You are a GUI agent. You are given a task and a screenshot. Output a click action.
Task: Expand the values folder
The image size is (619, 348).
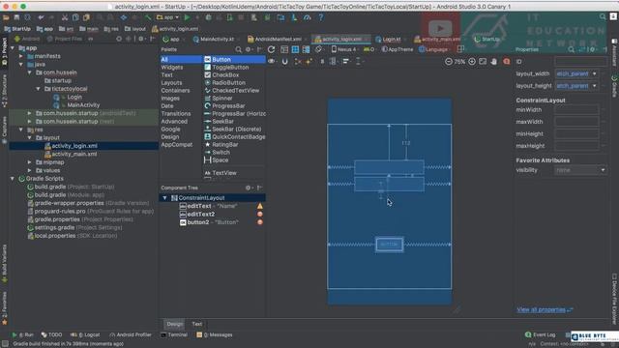(30, 170)
